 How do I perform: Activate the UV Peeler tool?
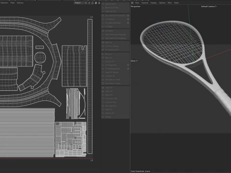tap(115, 31)
